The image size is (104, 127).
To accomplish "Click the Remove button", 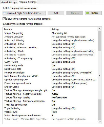I will click(x=75, y=13).
